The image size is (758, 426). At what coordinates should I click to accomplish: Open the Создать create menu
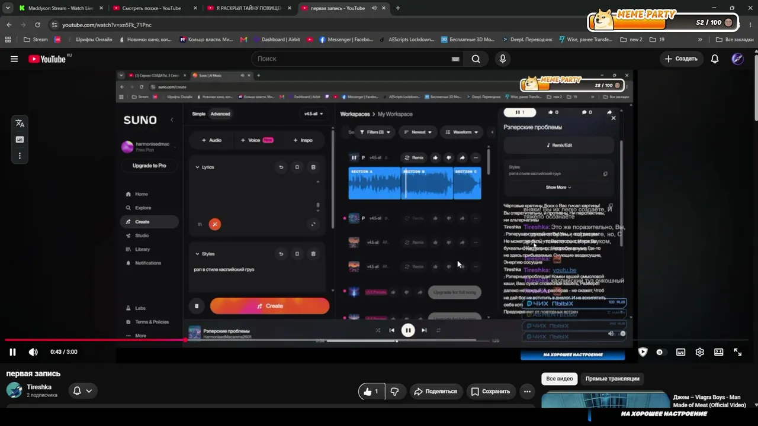681,59
